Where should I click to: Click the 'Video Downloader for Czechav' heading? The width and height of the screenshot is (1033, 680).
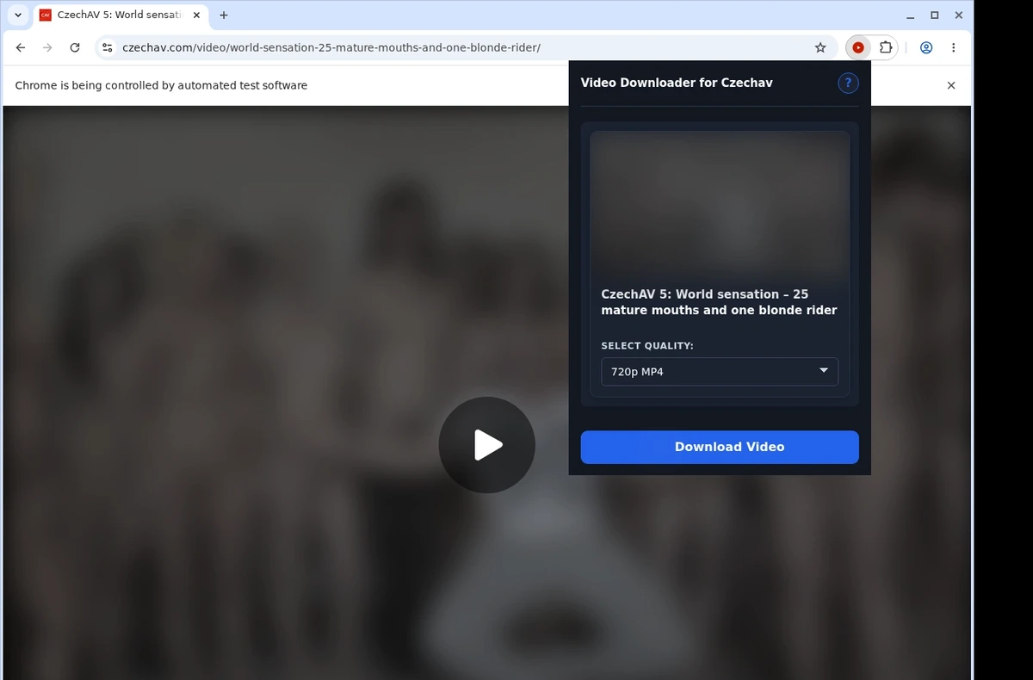tap(677, 83)
